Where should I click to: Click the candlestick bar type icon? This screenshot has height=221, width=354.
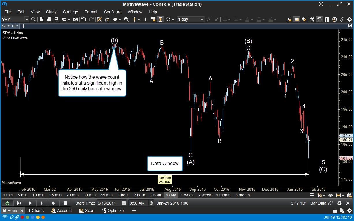point(134,19)
